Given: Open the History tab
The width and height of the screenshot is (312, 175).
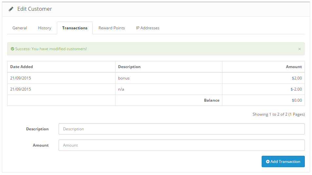Looking at the screenshot, I should click(44, 28).
